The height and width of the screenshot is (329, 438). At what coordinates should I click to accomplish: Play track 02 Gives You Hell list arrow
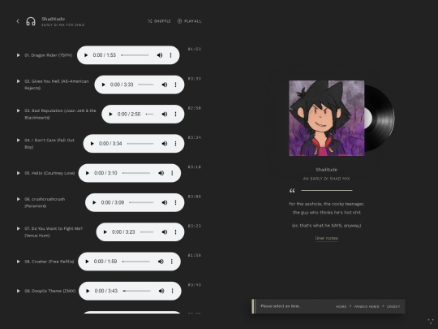tap(18, 81)
